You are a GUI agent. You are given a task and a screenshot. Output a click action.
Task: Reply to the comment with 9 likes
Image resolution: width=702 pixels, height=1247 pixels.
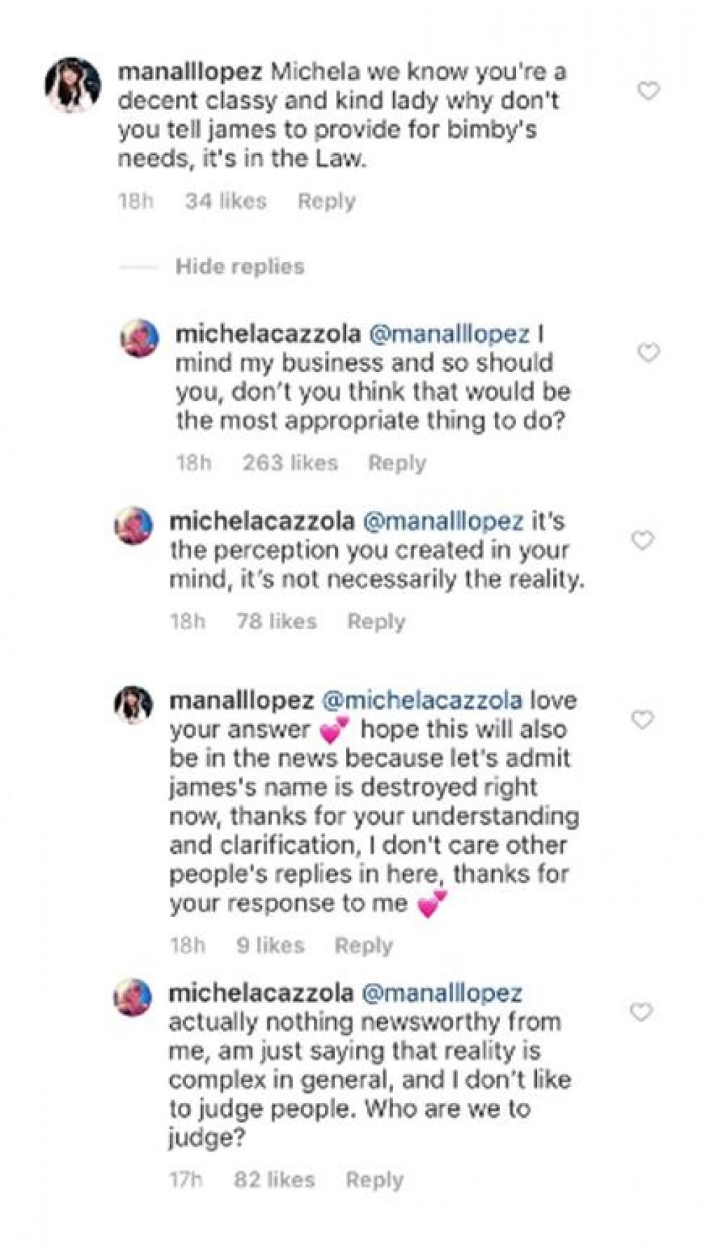363,946
